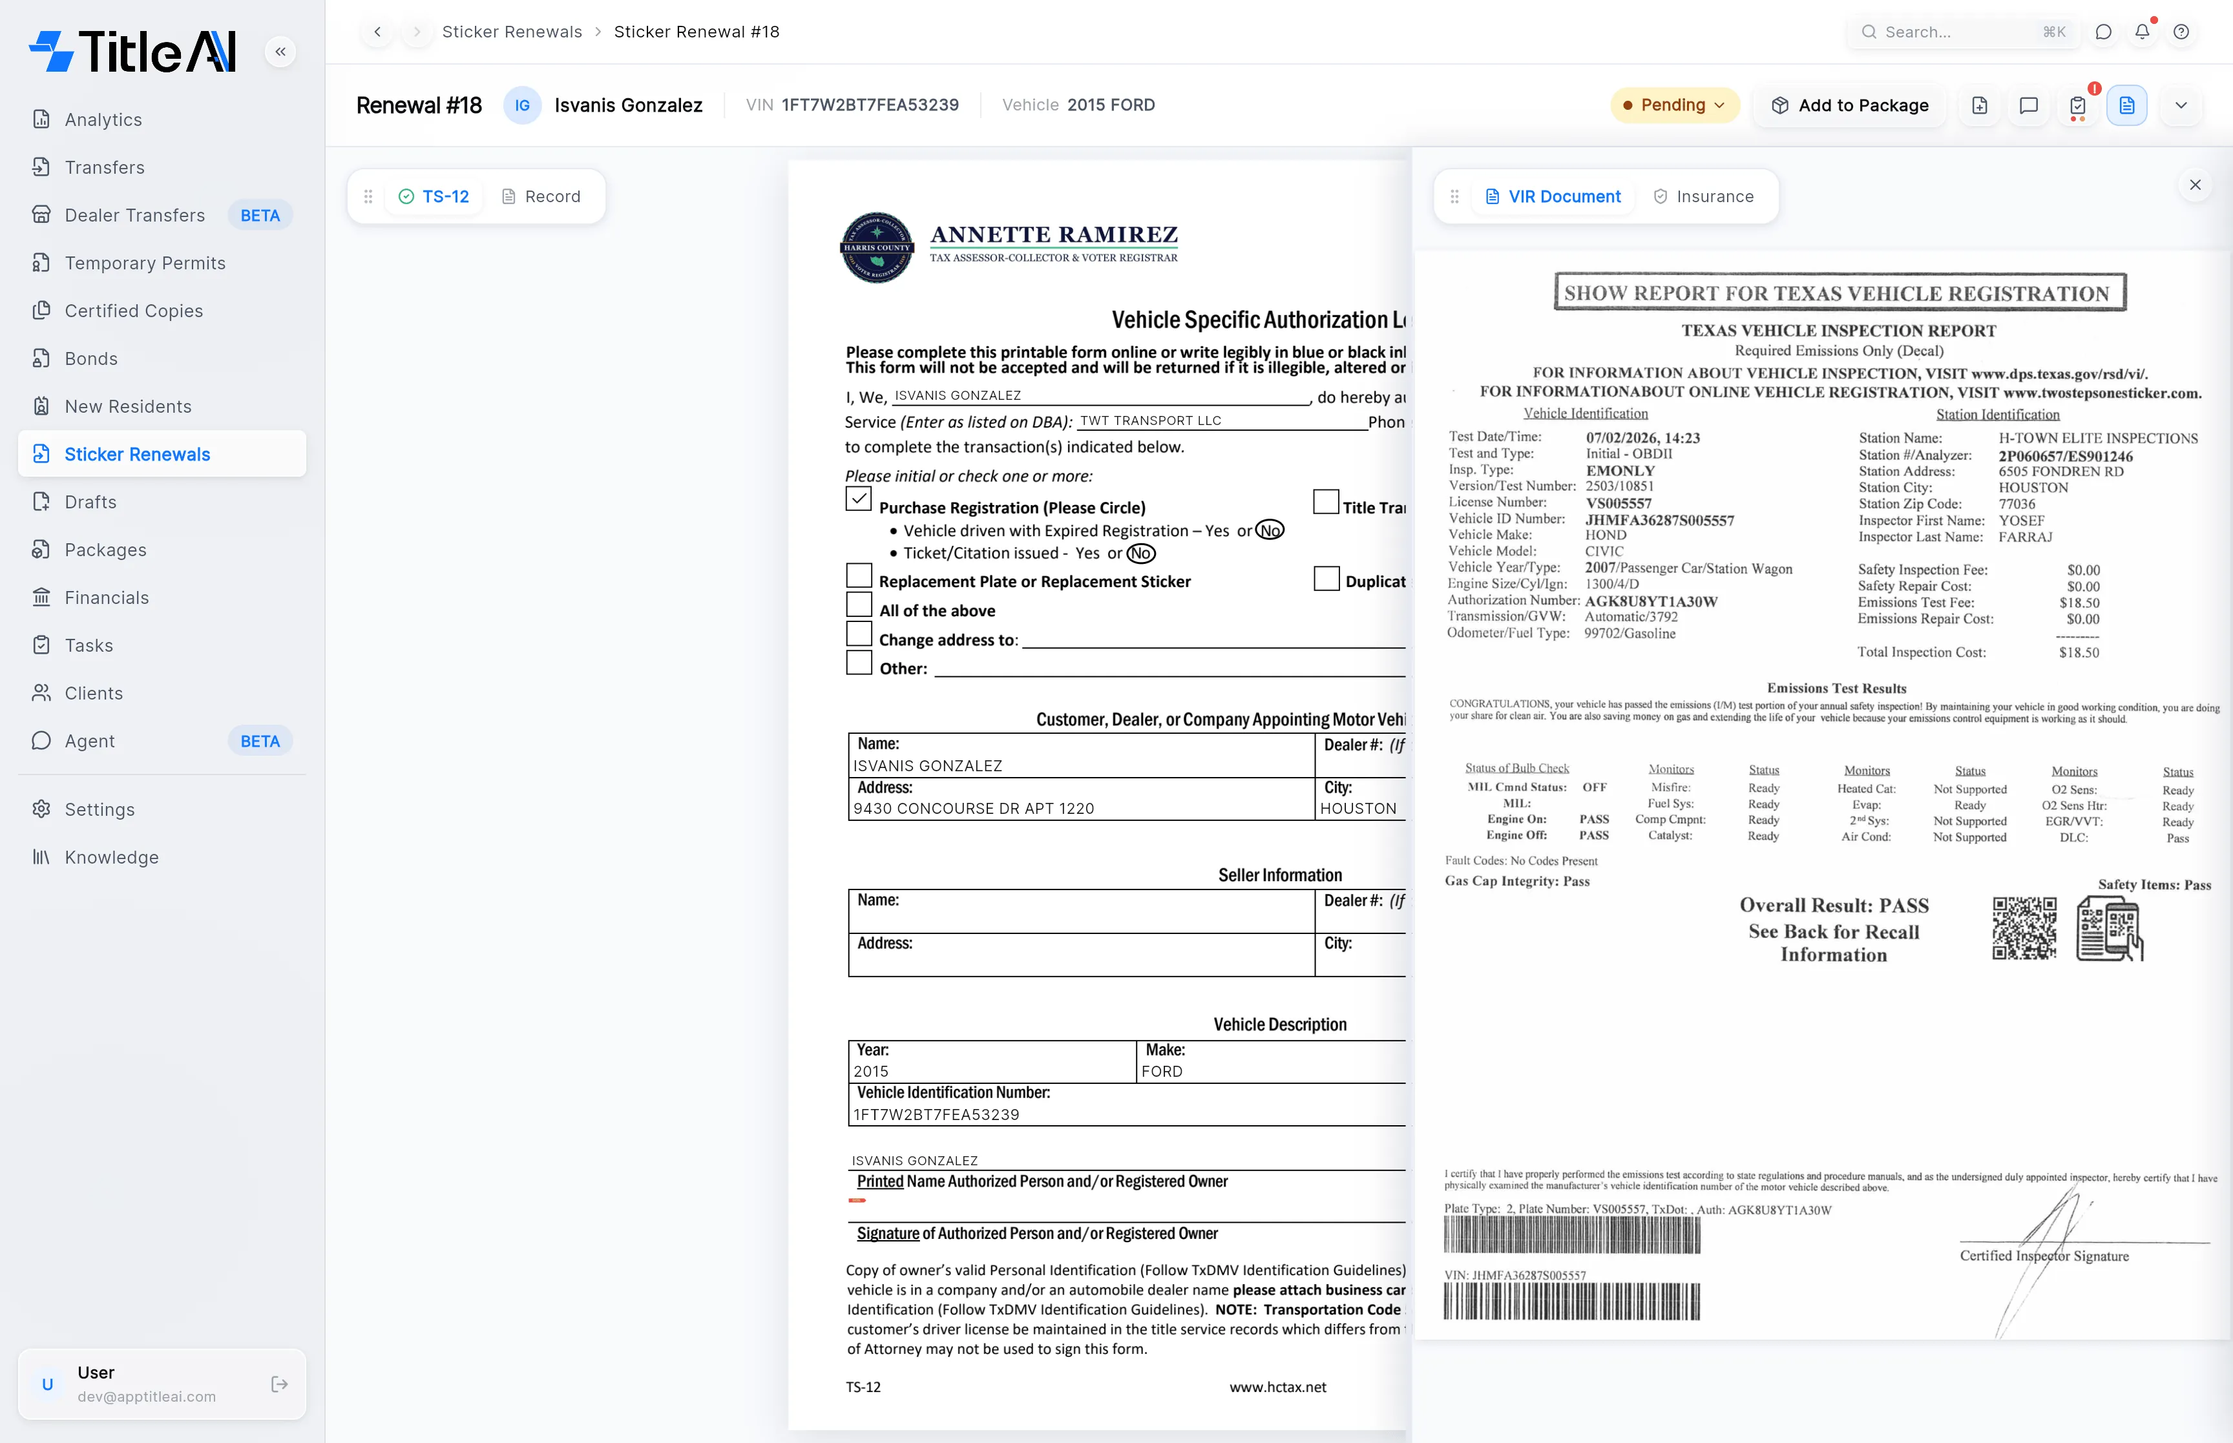Open Dealer Transfers page
This screenshot has width=2233, height=1443.
pos(162,214)
